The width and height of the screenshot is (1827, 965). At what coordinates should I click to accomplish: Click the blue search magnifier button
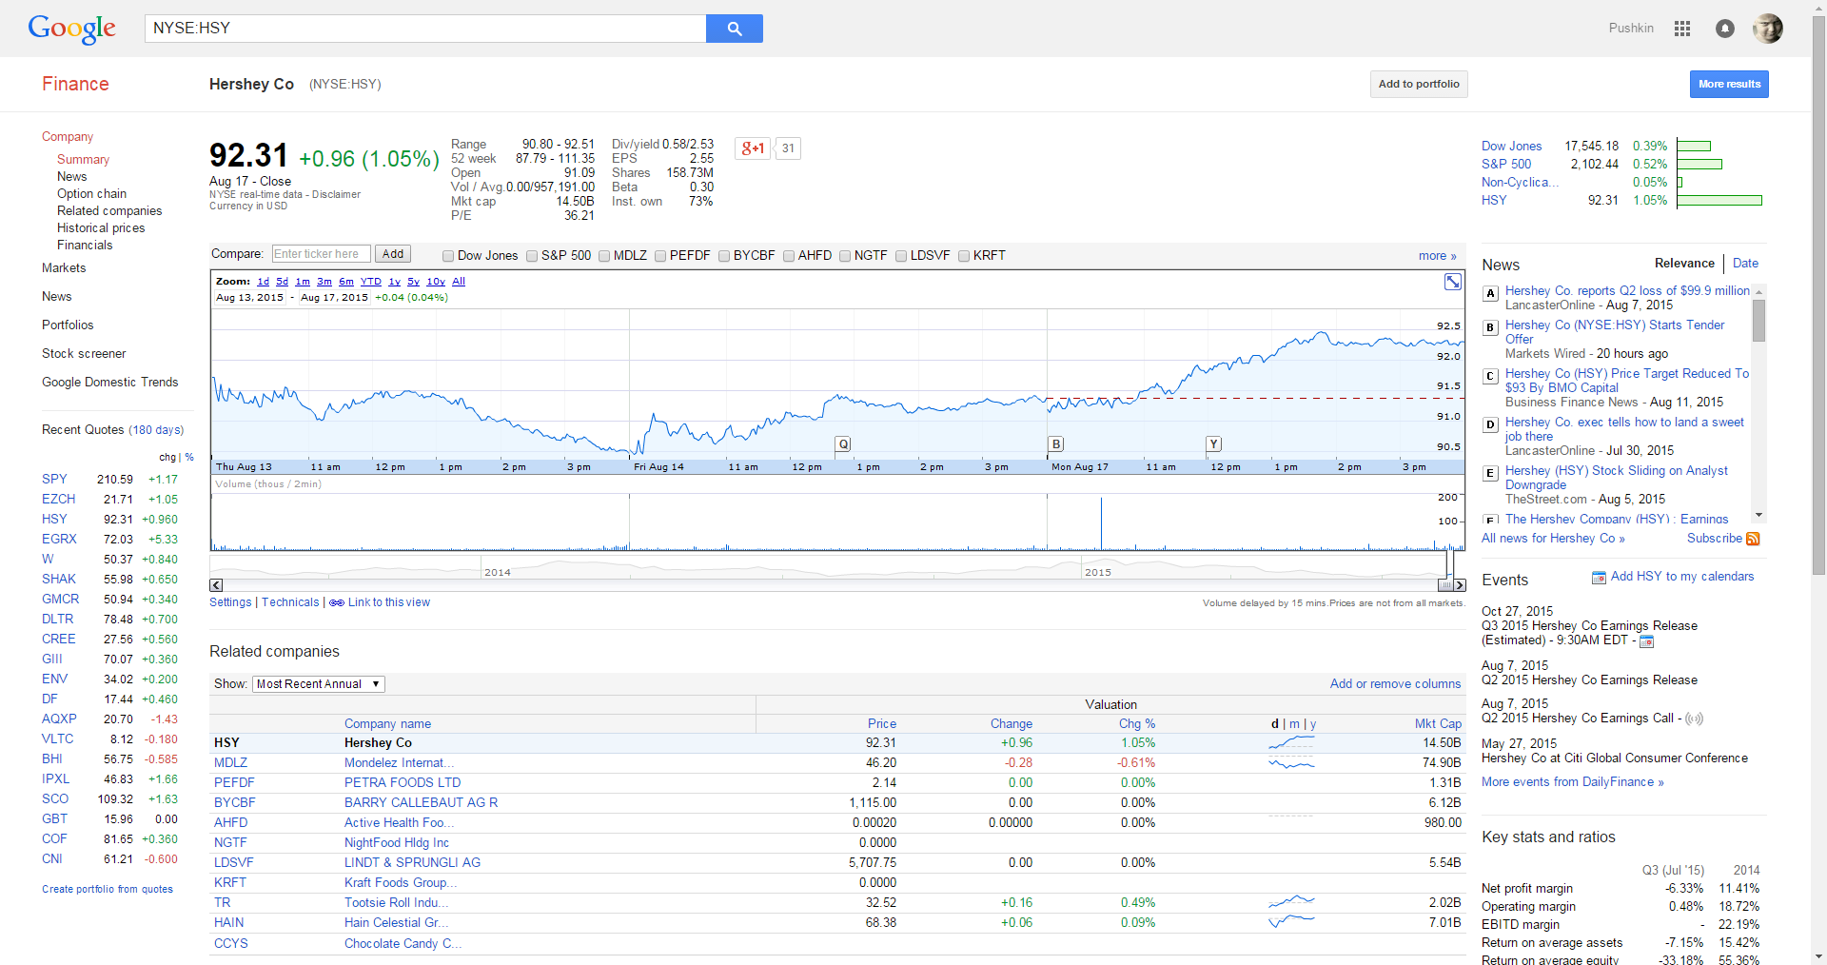click(x=734, y=29)
